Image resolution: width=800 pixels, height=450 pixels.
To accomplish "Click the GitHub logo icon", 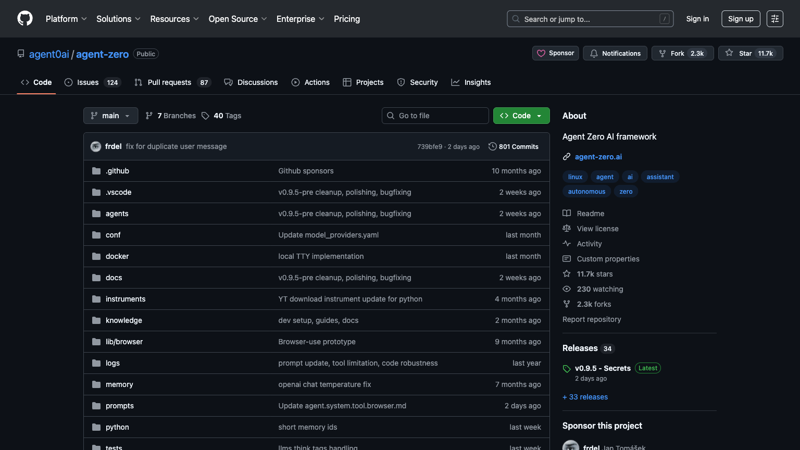I will pyautogui.click(x=25, y=19).
